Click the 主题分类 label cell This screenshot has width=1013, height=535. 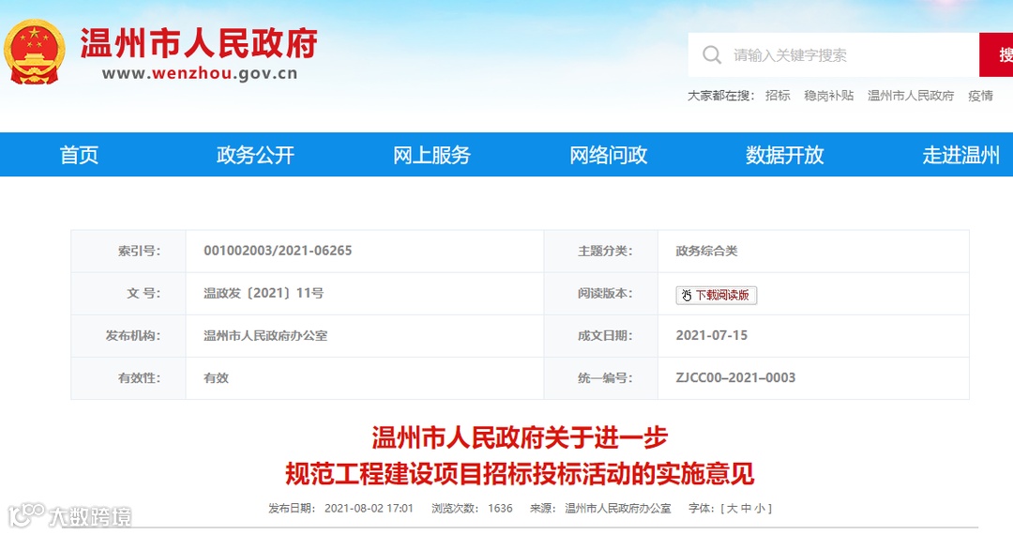pos(601,252)
